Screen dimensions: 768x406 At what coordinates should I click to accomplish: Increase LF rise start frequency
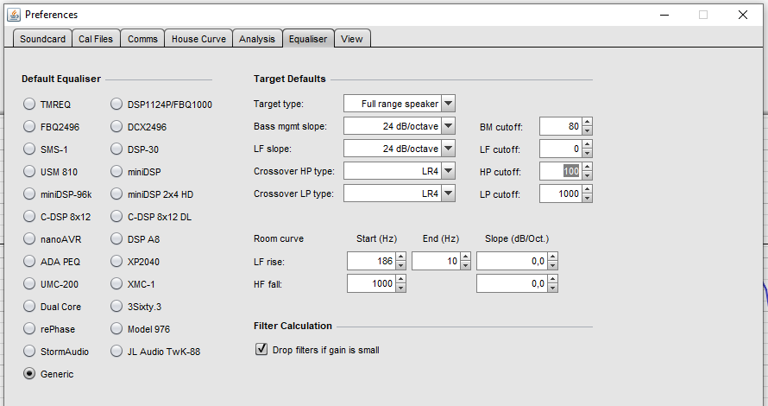pos(400,257)
